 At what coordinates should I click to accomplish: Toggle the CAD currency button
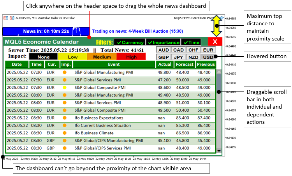(178, 50)
